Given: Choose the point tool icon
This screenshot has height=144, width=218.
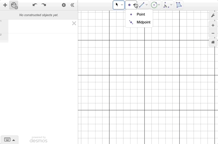Looking at the screenshot, I should [129, 5].
